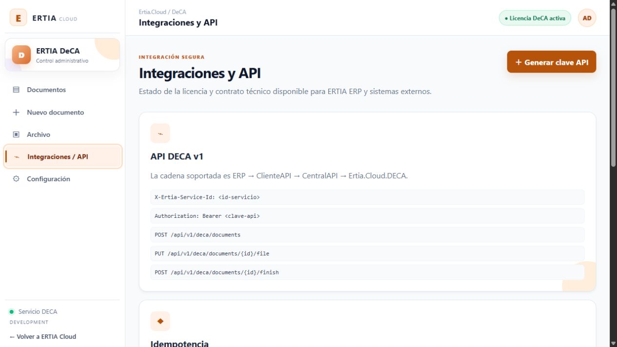Click the cadena soportada description text

(279, 176)
